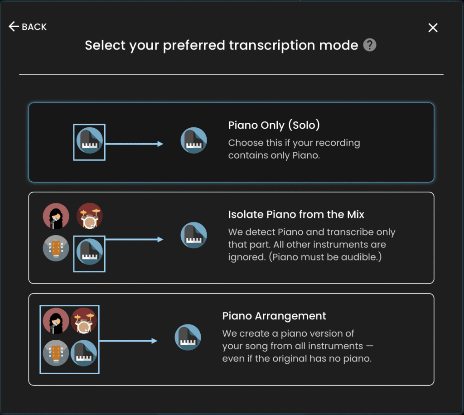Screen dimensions: 464x415
Task: Click the guitar icon in Isolate Piano card
Action: pyautogui.click(x=56, y=248)
